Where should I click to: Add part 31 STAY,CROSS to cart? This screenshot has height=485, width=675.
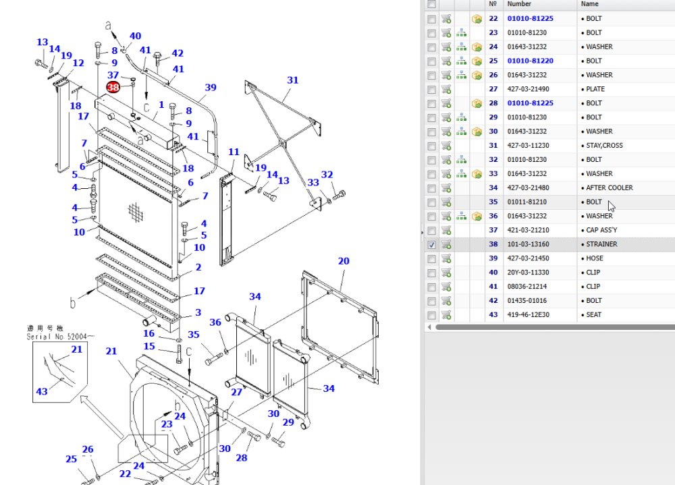coord(446,146)
